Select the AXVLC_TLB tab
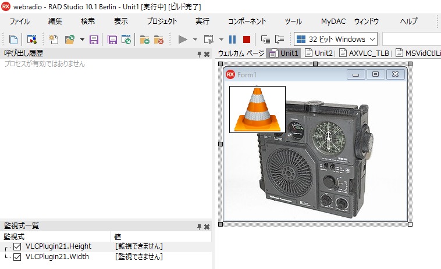This screenshot has height=269, width=441. coord(365,53)
